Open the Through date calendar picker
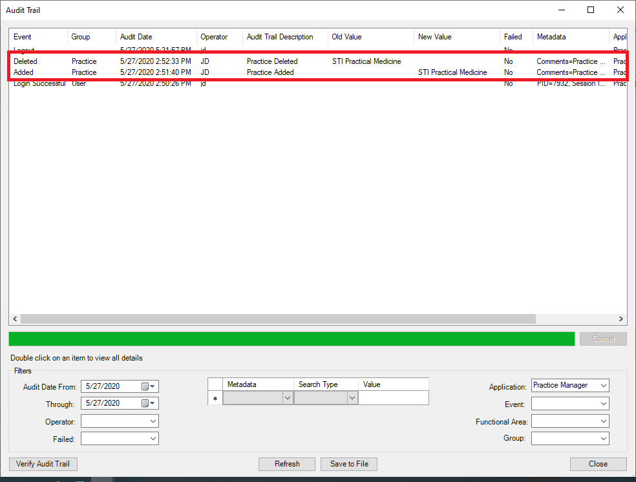The image size is (636, 482). [149, 404]
